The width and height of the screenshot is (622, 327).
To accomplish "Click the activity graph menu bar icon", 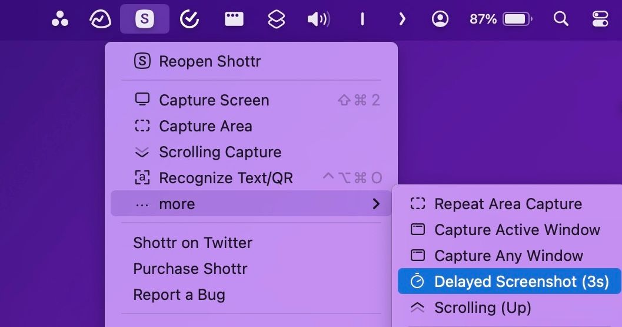I will click(100, 19).
